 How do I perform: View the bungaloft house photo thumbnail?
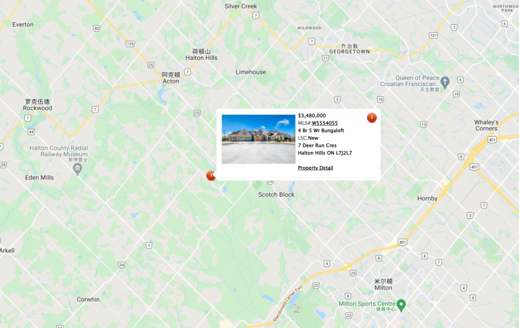click(259, 139)
